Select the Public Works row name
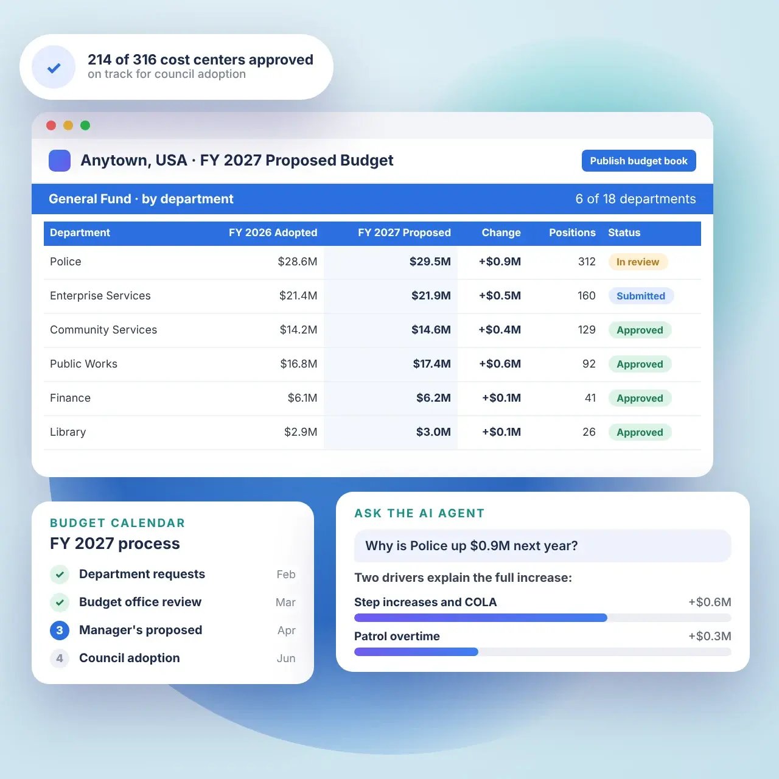 [x=83, y=364]
